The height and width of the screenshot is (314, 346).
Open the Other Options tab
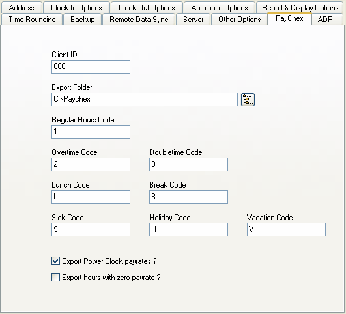(239, 20)
